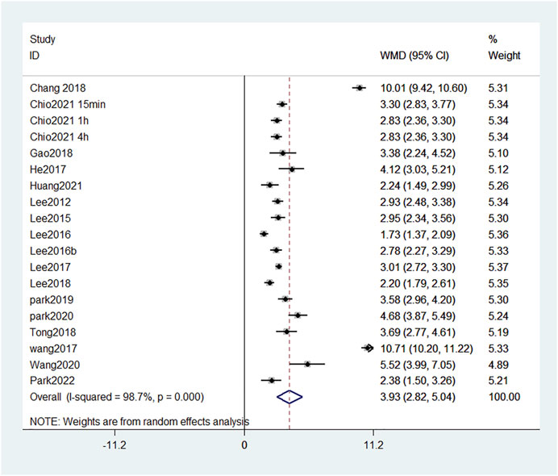Click the 'Lee2016b' study label
The height and width of the screenshot is (476, 558).
tap(53, 251)
